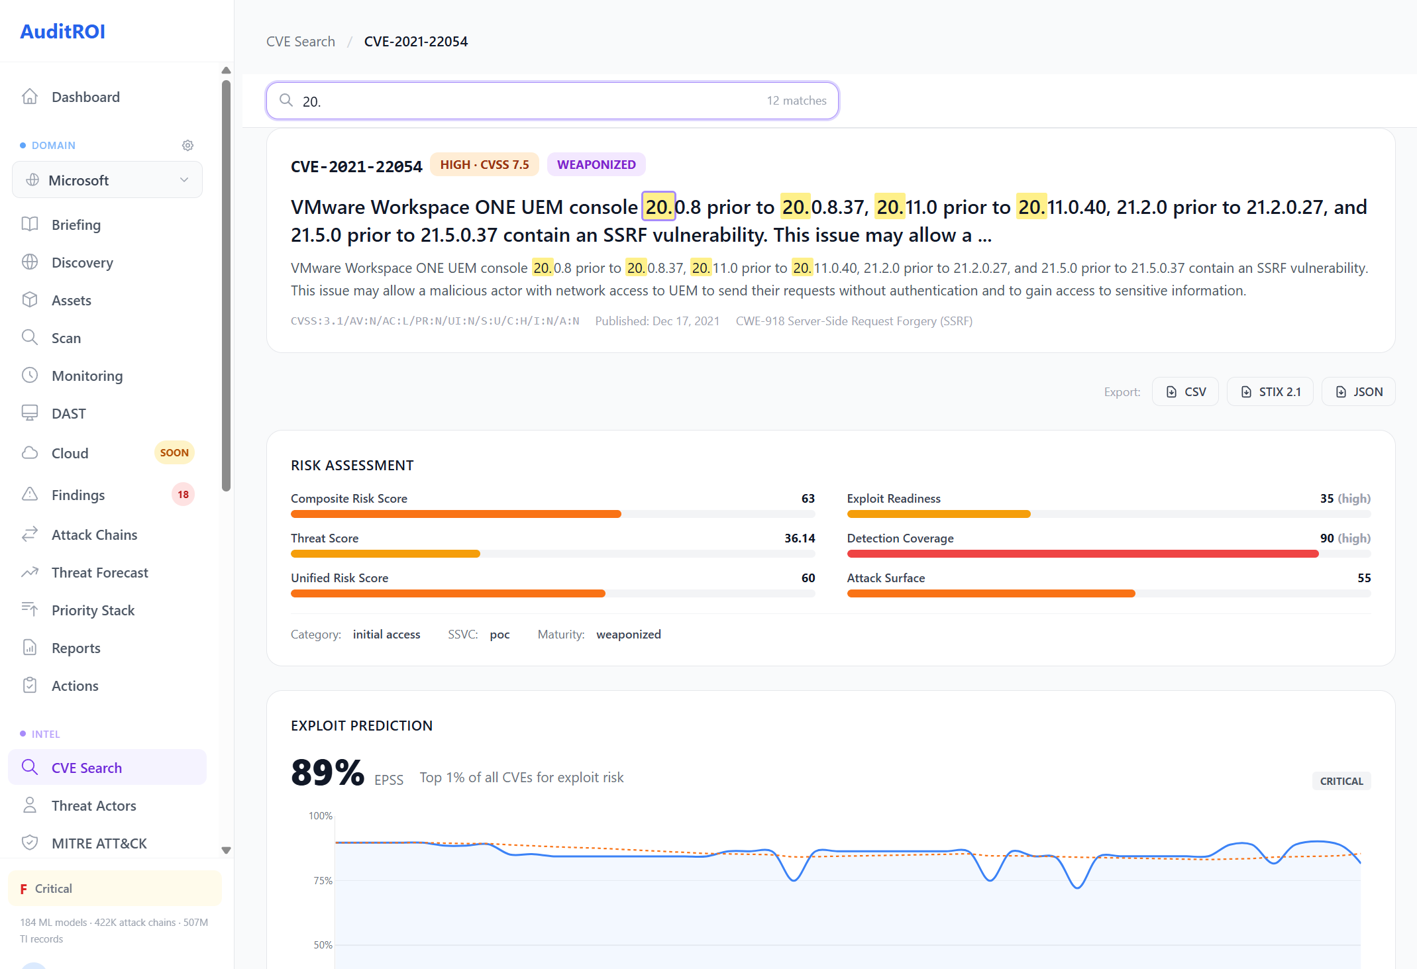Screen dimensions: 1417x969
Task: Open the Briefing section
Action: (x=76, y=225)
